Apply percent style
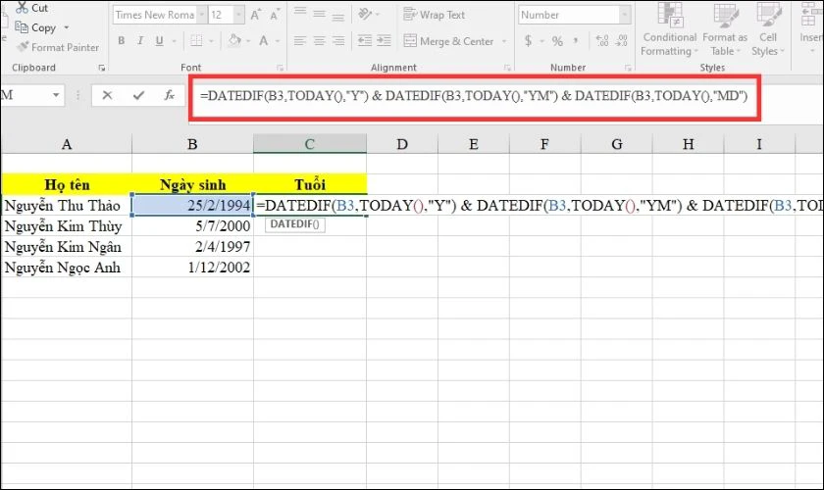The height and width of the screenshot is (490, 824). 557,41
